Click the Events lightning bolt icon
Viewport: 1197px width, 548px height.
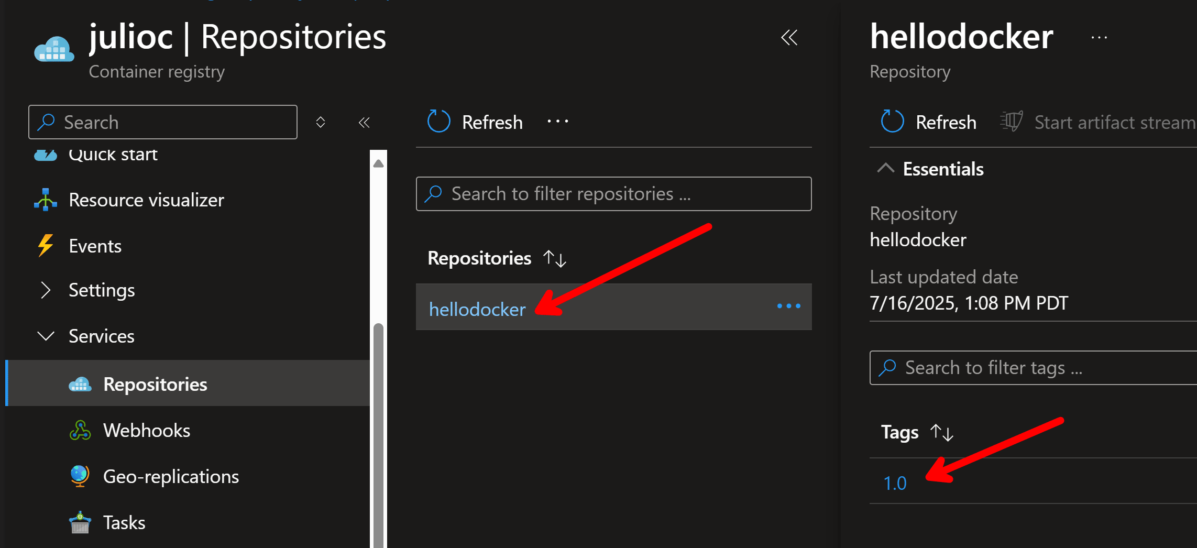click(x=46, y=246)
